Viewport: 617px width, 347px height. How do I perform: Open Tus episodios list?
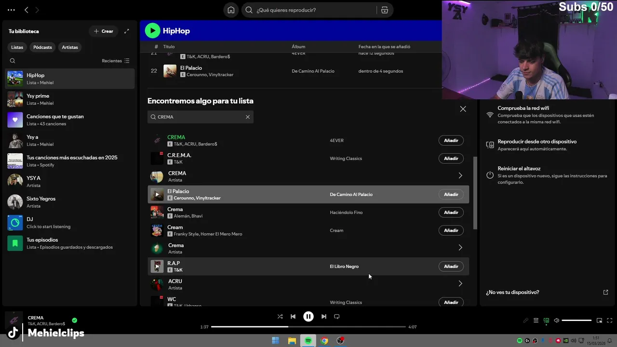(x=70, y=243)
